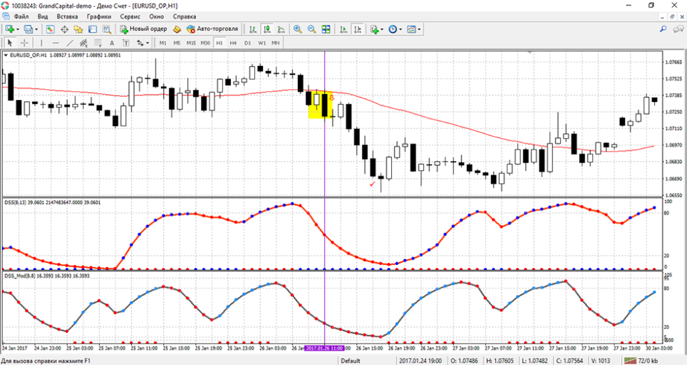Open the Сервис menu
This screenshot has height=365, width=687.
point(130,16)
